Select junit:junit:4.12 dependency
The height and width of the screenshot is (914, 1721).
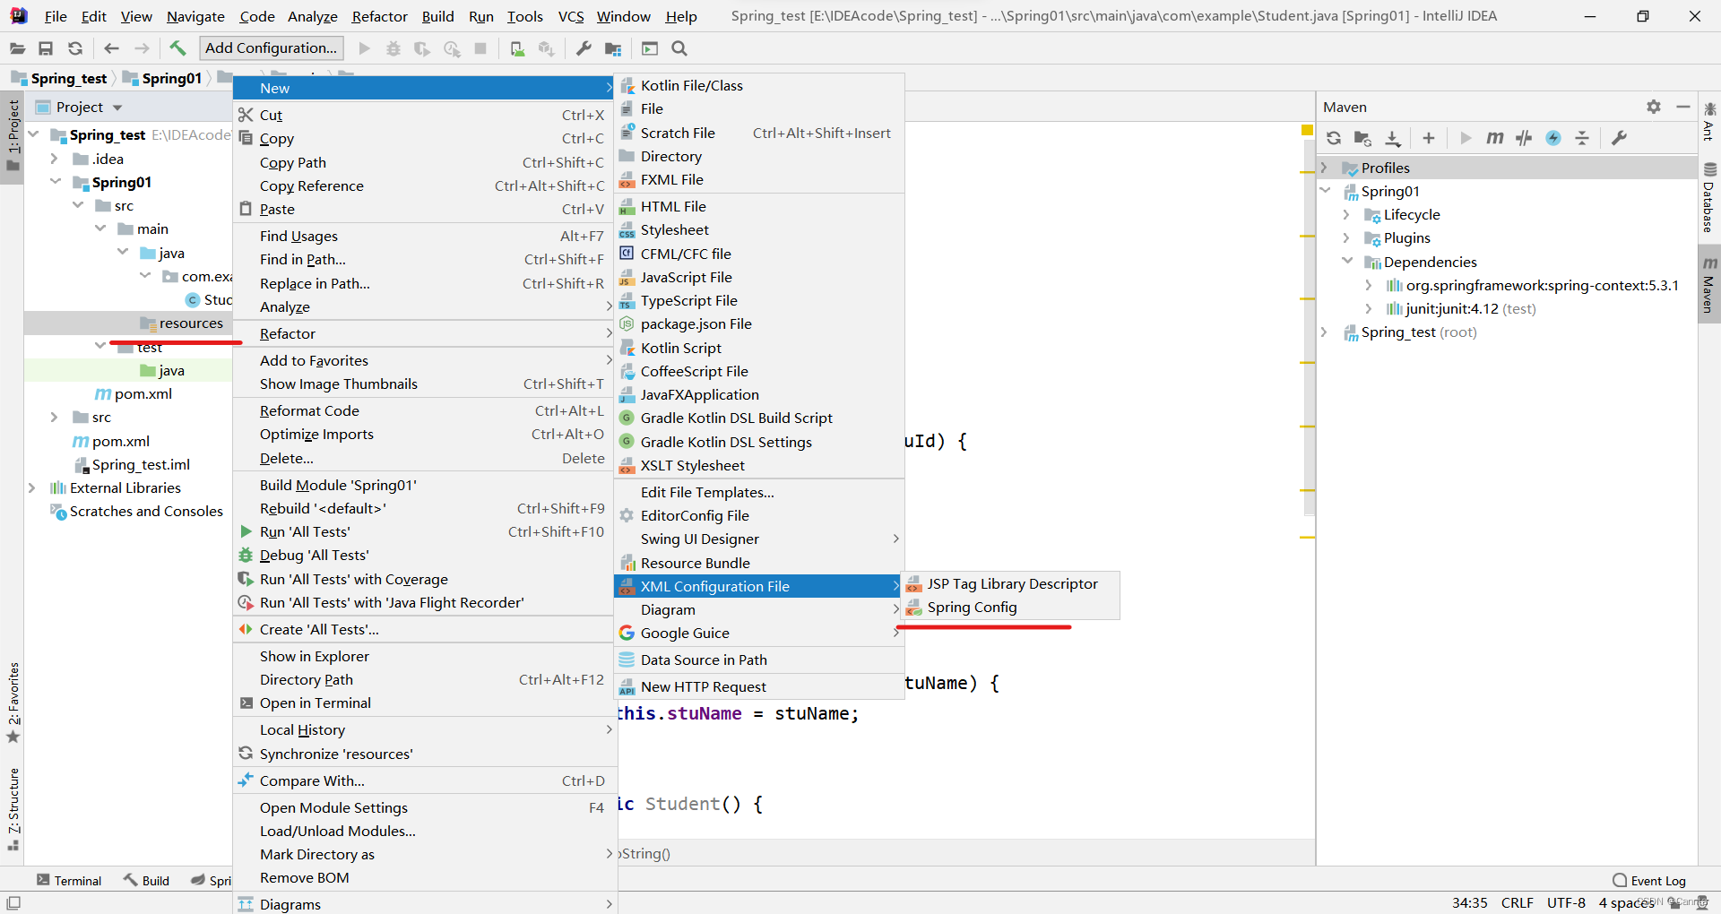(x=1461, y=308)
